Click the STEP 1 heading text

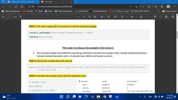[63, 26]
